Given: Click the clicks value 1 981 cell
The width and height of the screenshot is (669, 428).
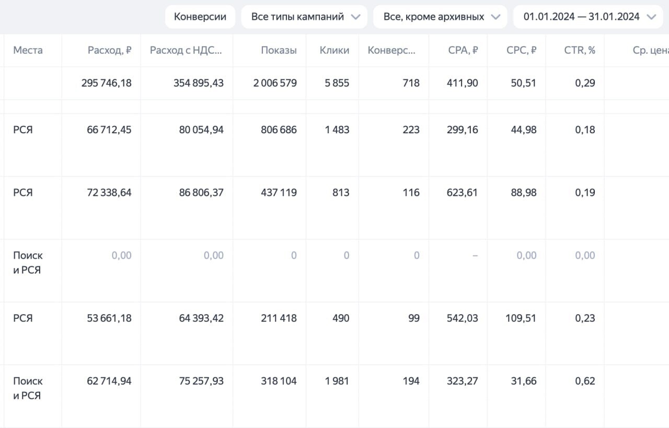Looking at the screenshot, I should point(337,381).
